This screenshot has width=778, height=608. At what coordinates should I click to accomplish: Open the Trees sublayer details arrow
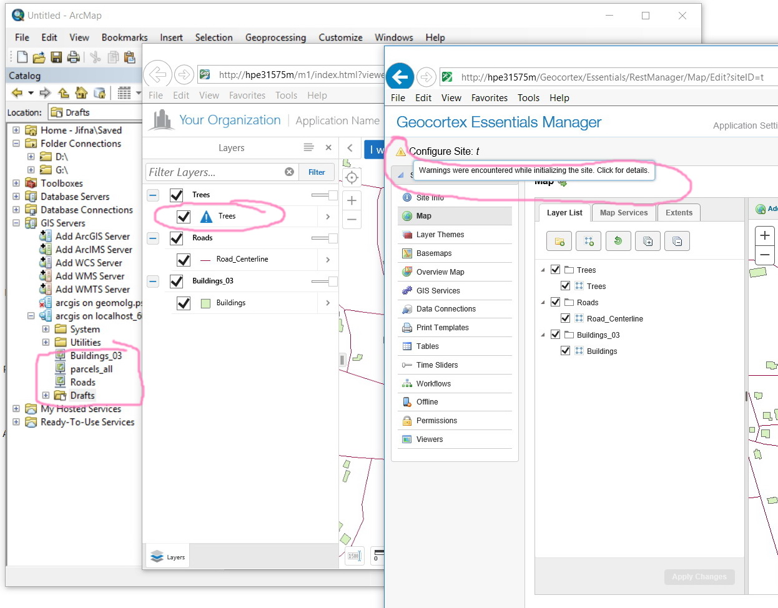[328, 217]
